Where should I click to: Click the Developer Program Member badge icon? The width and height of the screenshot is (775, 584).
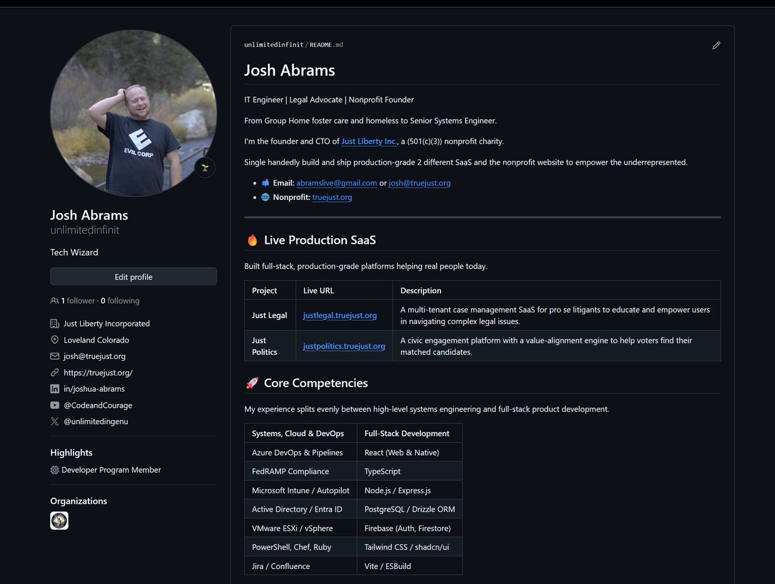[54, 470]
